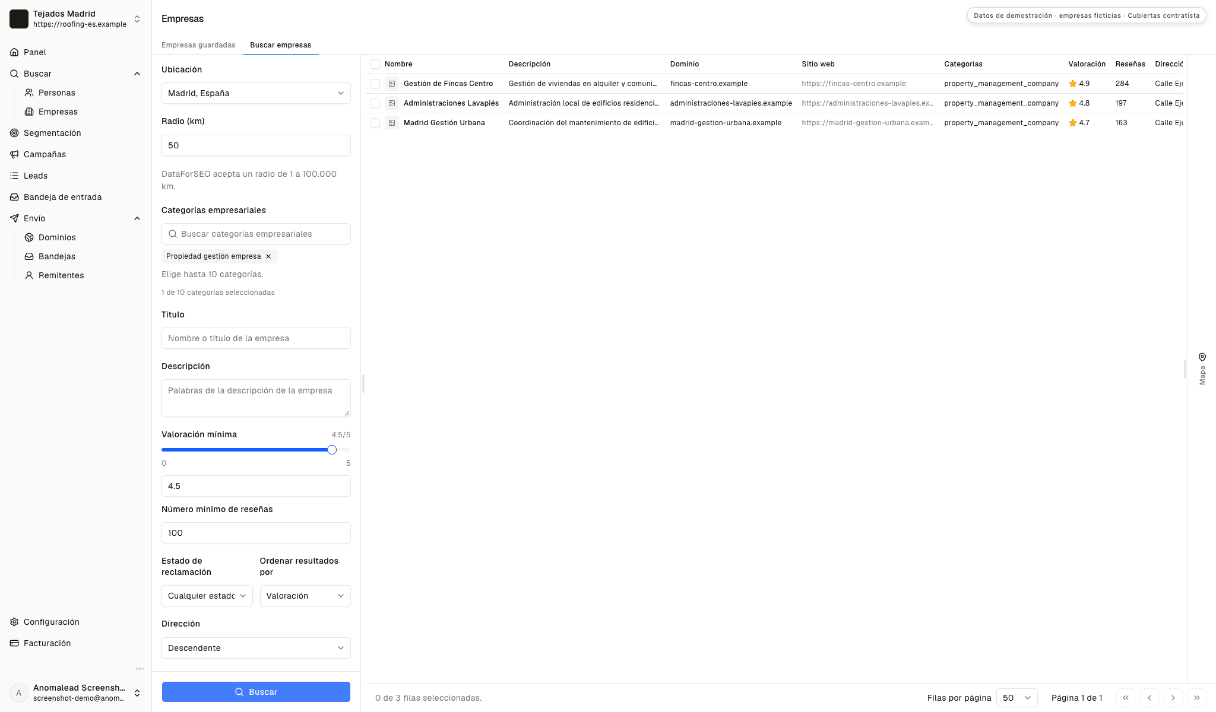Open the Ordenar resultados por dropdown

click(x=305, y=596)
